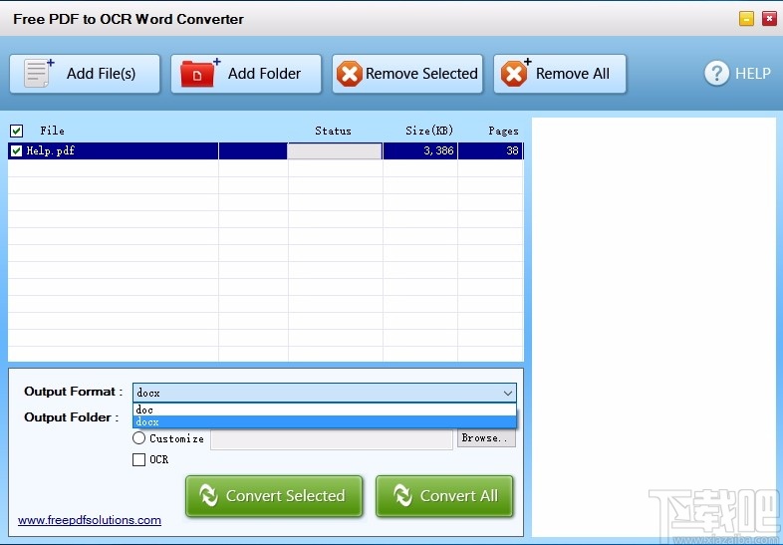Screen dimensions: 783x545
Task: Toggle the select-all checkbox in File header
Action: pyautogui.click(x=17, y=131)
